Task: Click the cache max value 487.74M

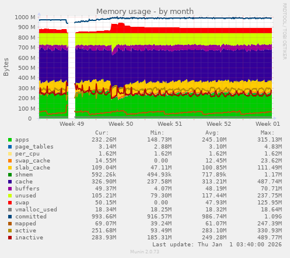Action: pos(270,182)
